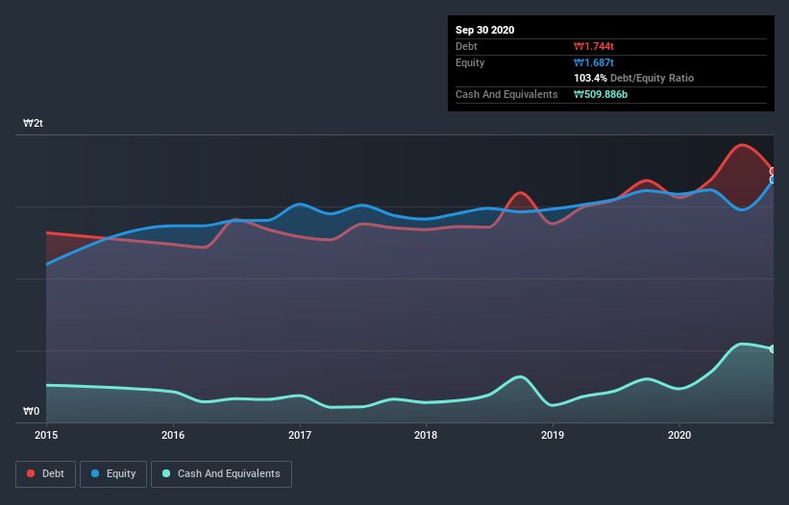The image size is (789, 505).
Task: Click the 2018 x-axis label
Action: [x=426, y=435]
